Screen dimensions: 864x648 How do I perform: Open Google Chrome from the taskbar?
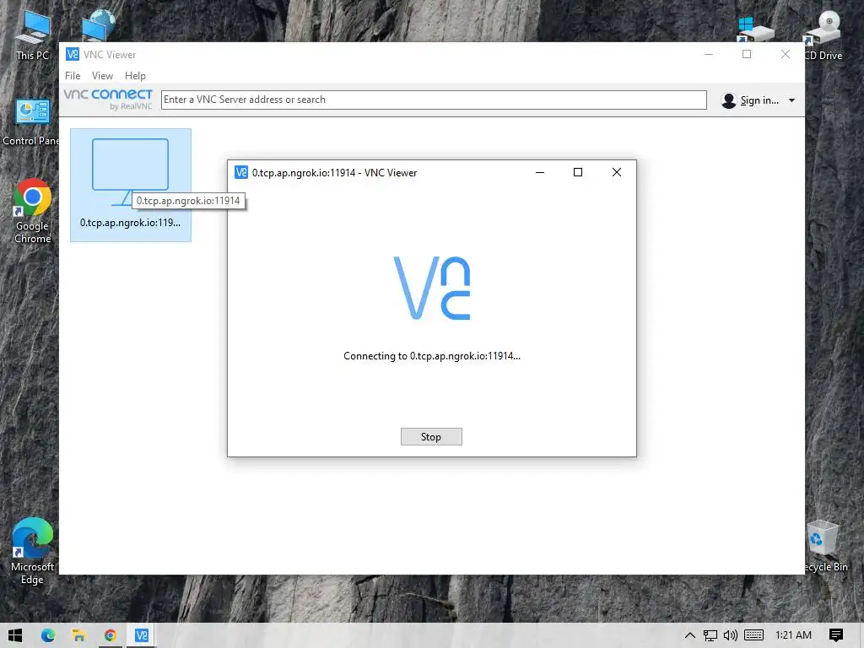[x=111, y=635]
